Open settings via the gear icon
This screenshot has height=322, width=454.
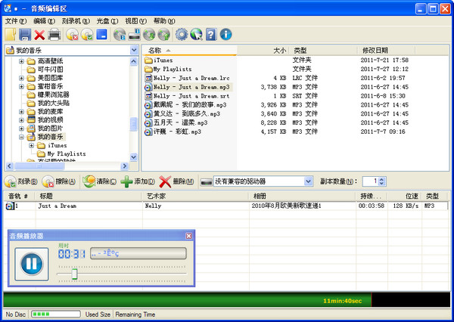click(x=181, y=35)
